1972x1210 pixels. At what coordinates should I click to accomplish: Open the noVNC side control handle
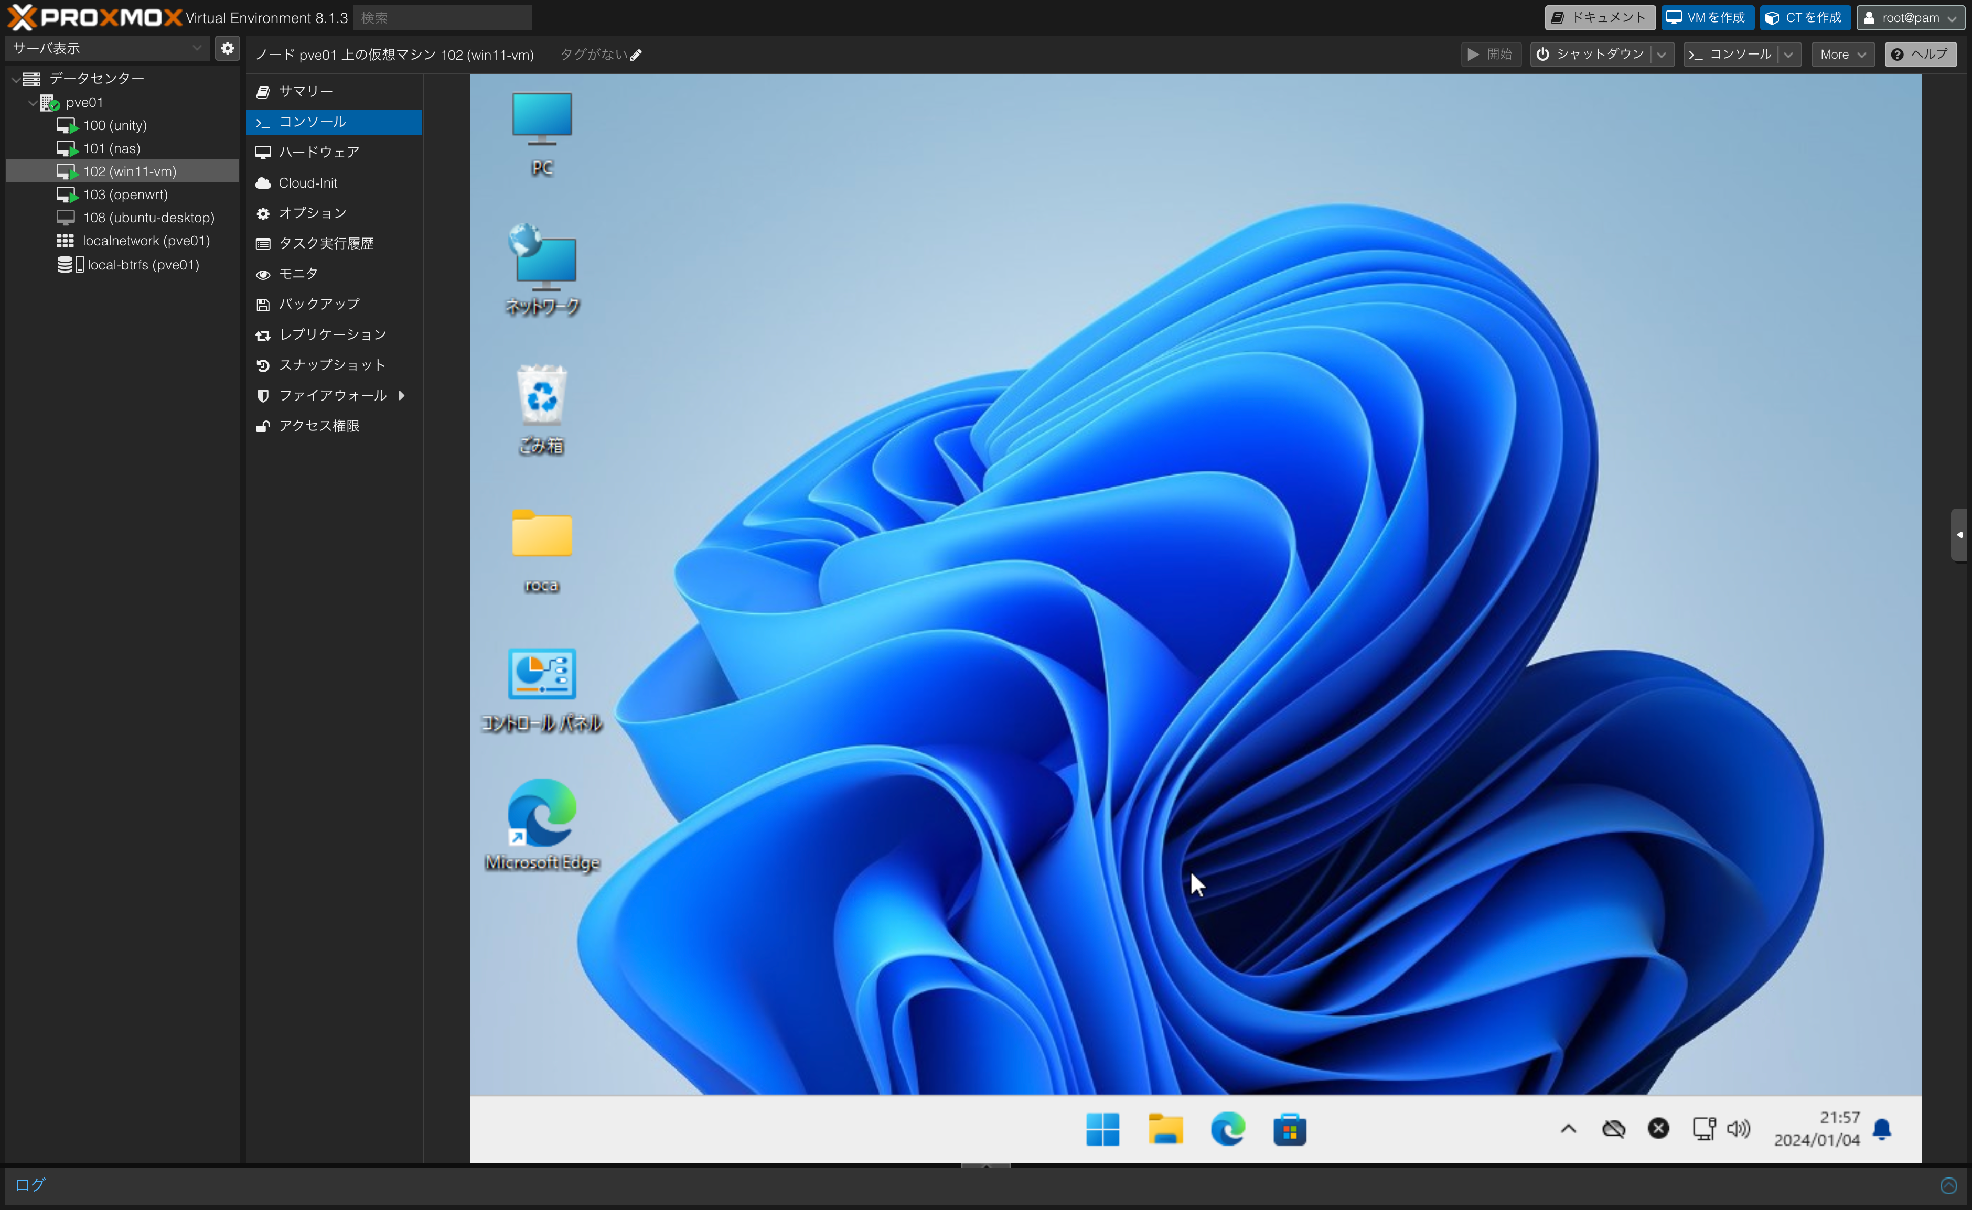click(1959, 535)
